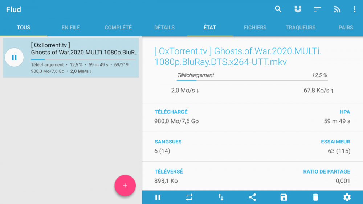Click the Téléchargement progress bar in details
363x204 pixels.
coord(252,80)
